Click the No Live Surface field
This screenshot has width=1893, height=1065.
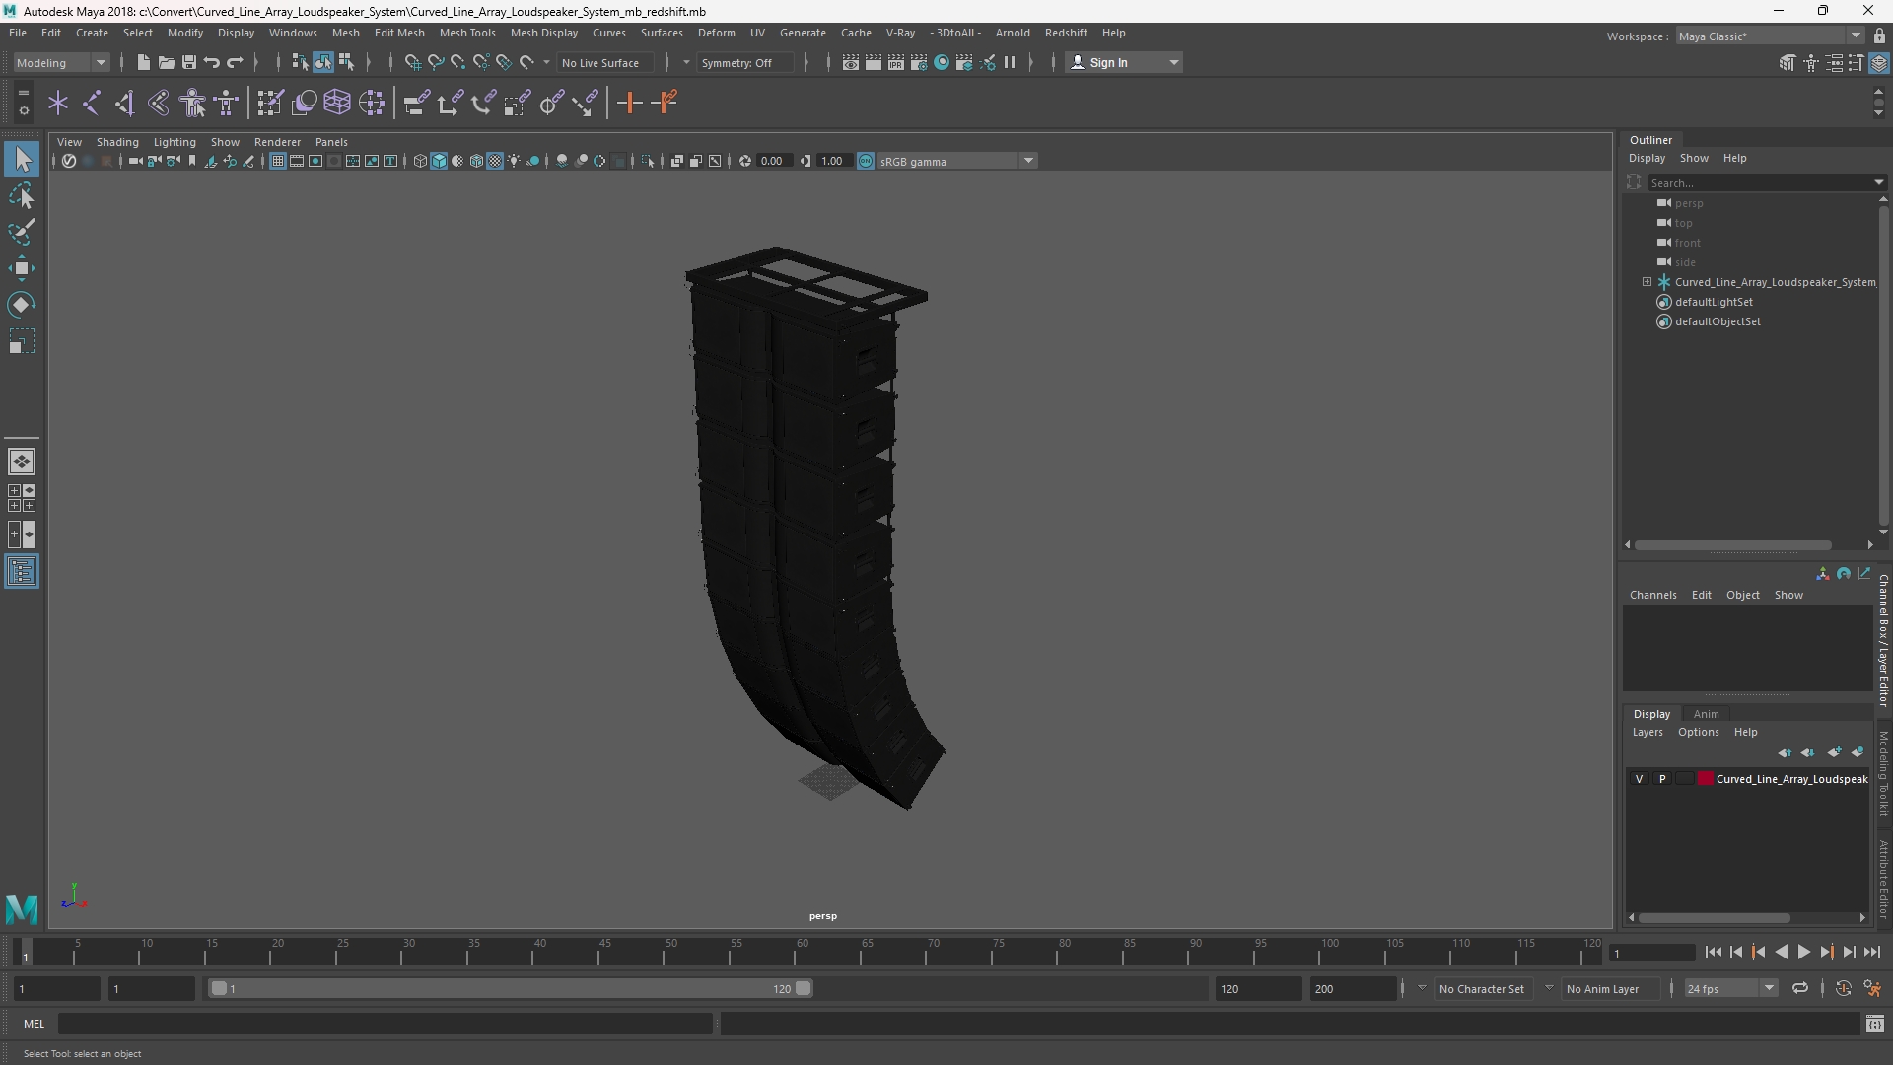tap(606, 62)
